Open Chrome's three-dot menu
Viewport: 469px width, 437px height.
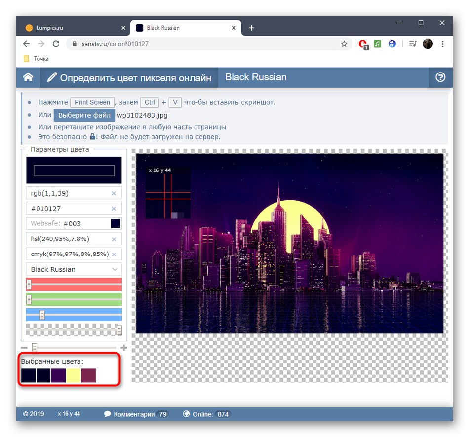443,44
